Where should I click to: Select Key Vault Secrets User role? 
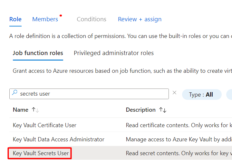click(41, 153)
